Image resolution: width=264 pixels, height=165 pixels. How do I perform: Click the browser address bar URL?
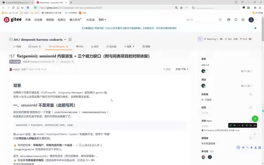pos(71,8)
